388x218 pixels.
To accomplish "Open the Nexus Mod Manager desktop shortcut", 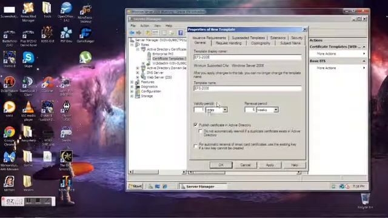I will coord(28,12).
